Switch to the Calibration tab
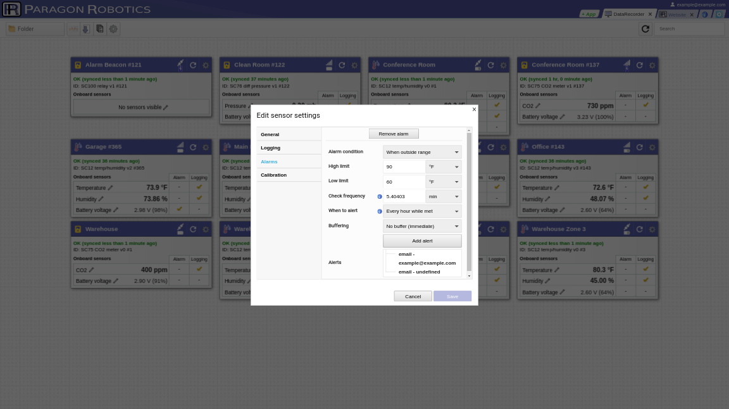 (274, 175)
